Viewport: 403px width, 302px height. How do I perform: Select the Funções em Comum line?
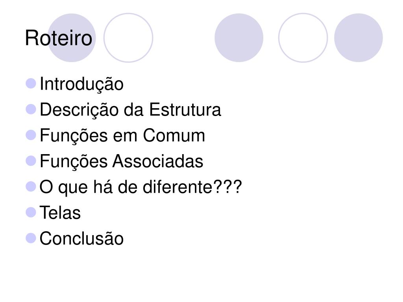click(x=122, y=135)
